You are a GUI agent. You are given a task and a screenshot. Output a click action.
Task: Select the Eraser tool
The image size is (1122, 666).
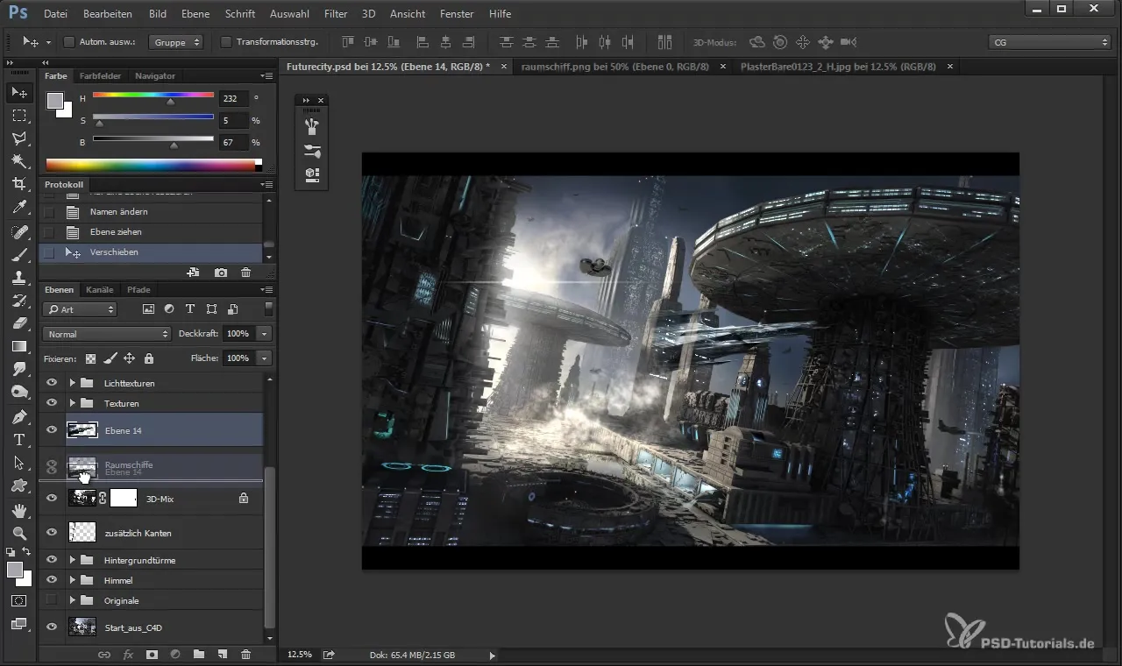(x=19, y=323)
